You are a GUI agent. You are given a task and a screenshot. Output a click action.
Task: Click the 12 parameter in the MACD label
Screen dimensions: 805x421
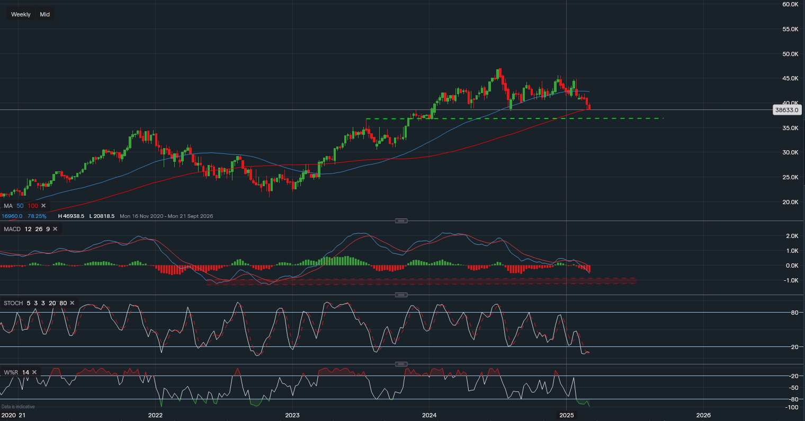(x=28, y=229)
